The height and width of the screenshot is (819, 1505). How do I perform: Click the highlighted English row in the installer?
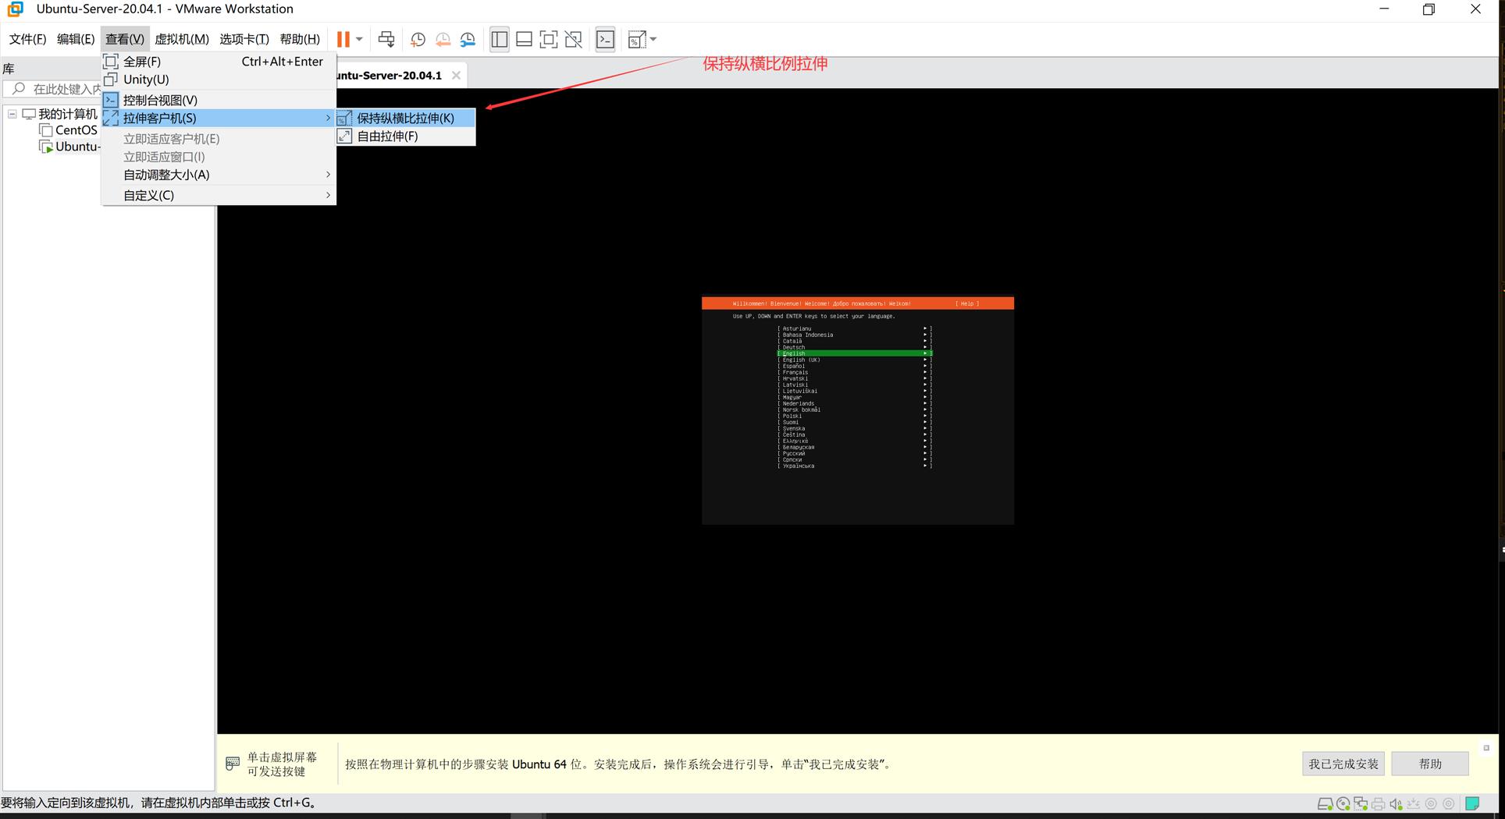click(x=855, y=353)
